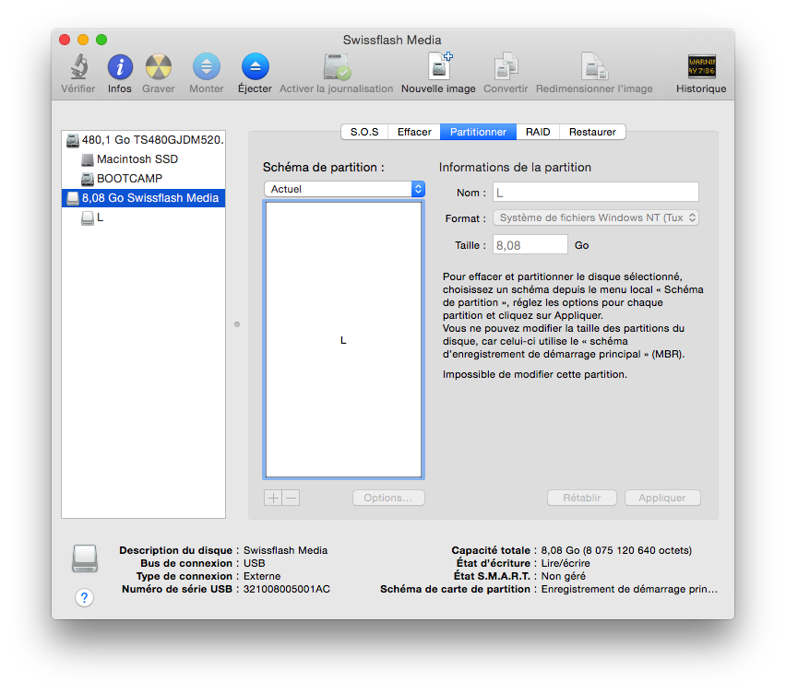Click the Informations de la partition heading
Screen dimensions: 786x693
coord(515,167)
